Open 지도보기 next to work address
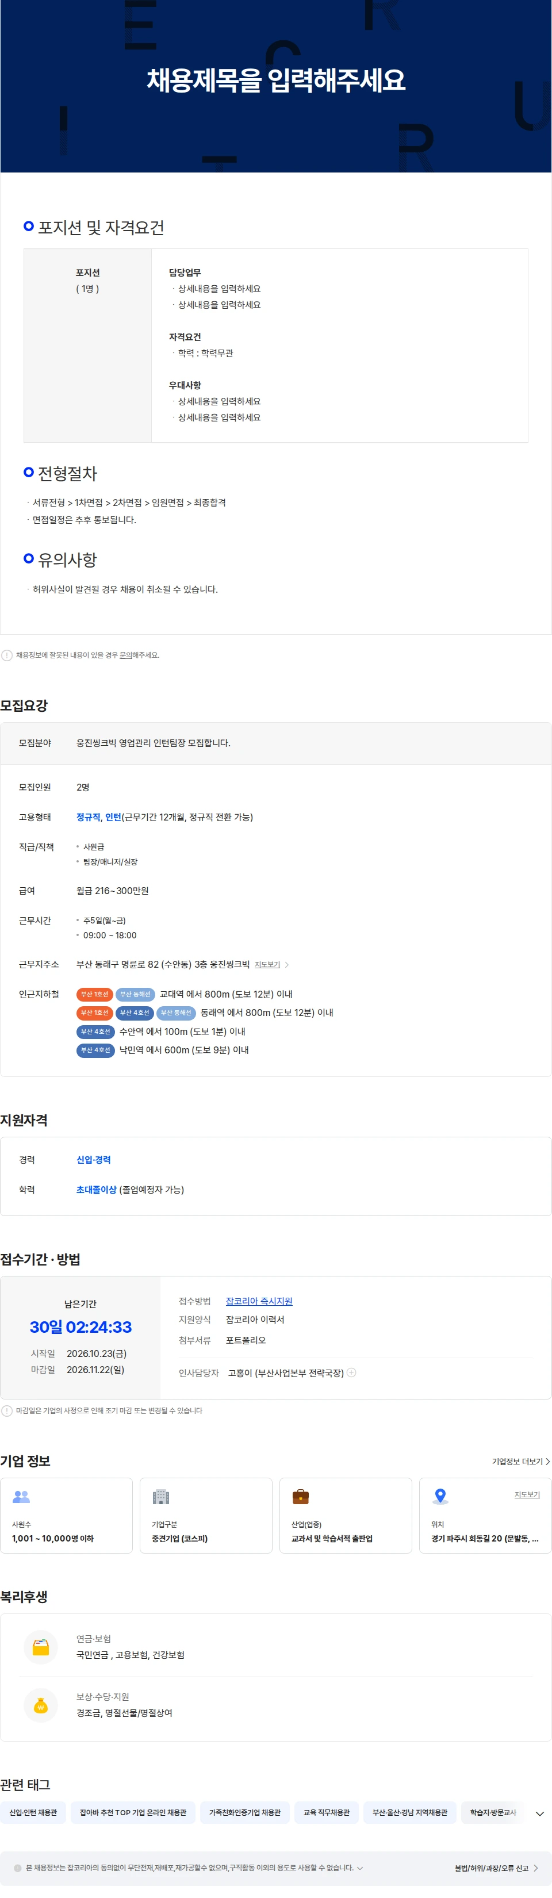The height and width of the screenshot is (1898, 552). (x=267, y=964)
